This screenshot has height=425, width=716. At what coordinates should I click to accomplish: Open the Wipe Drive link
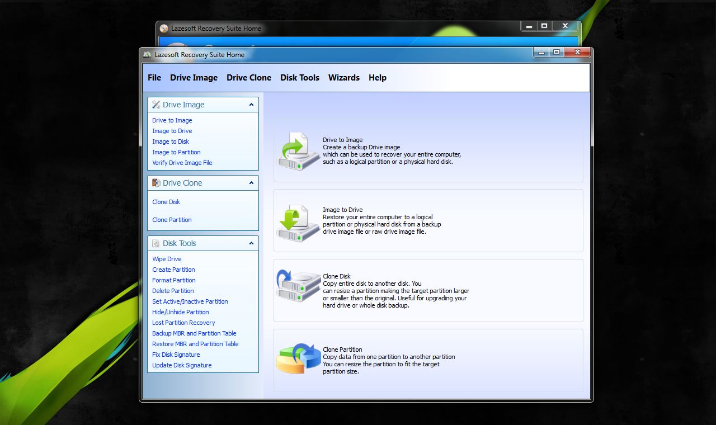(167, 259)
